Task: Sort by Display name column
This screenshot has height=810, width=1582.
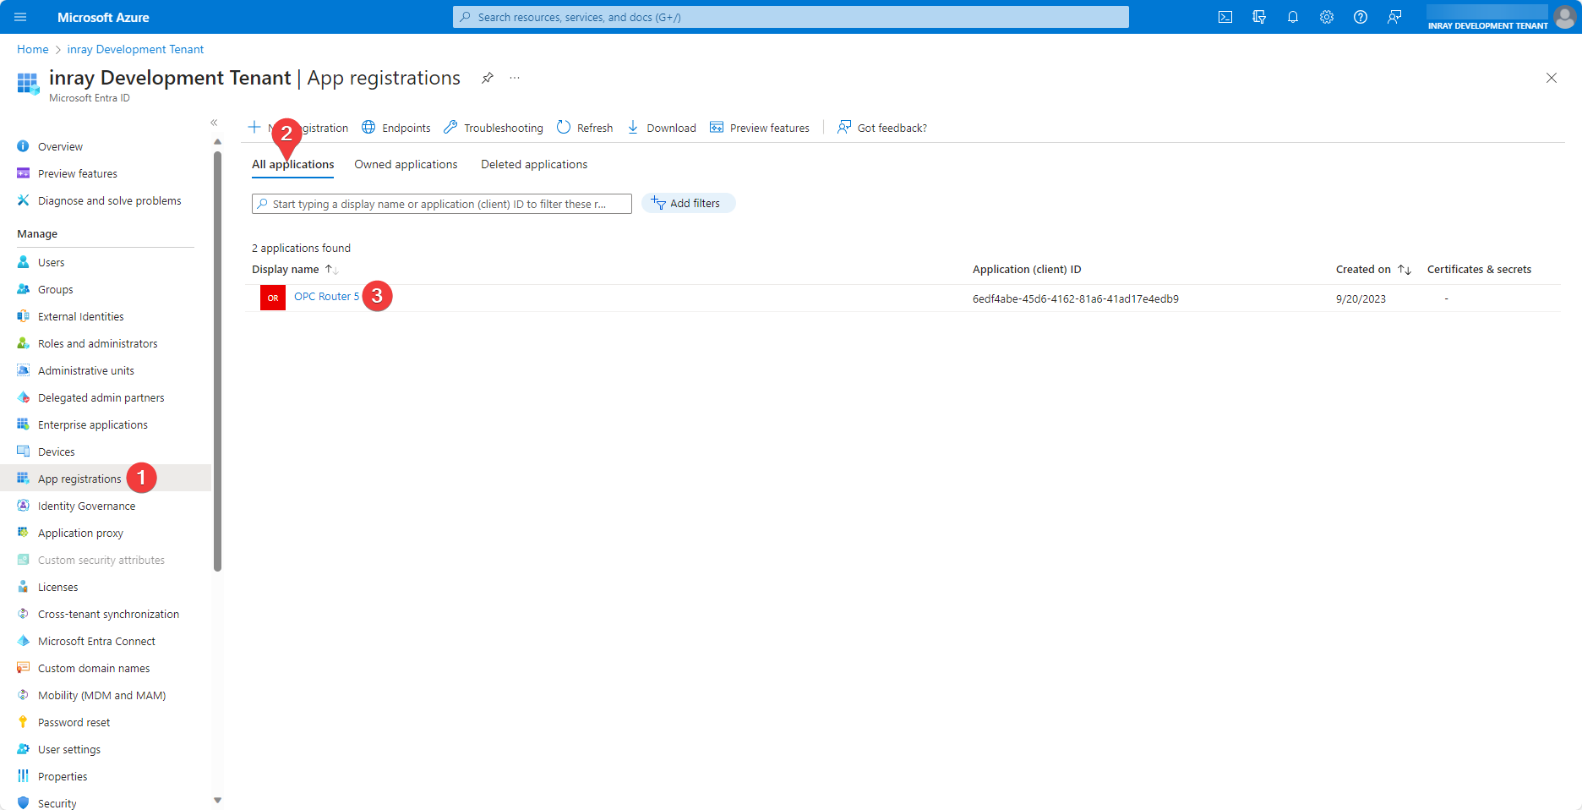Action: [x=295, y=269]
